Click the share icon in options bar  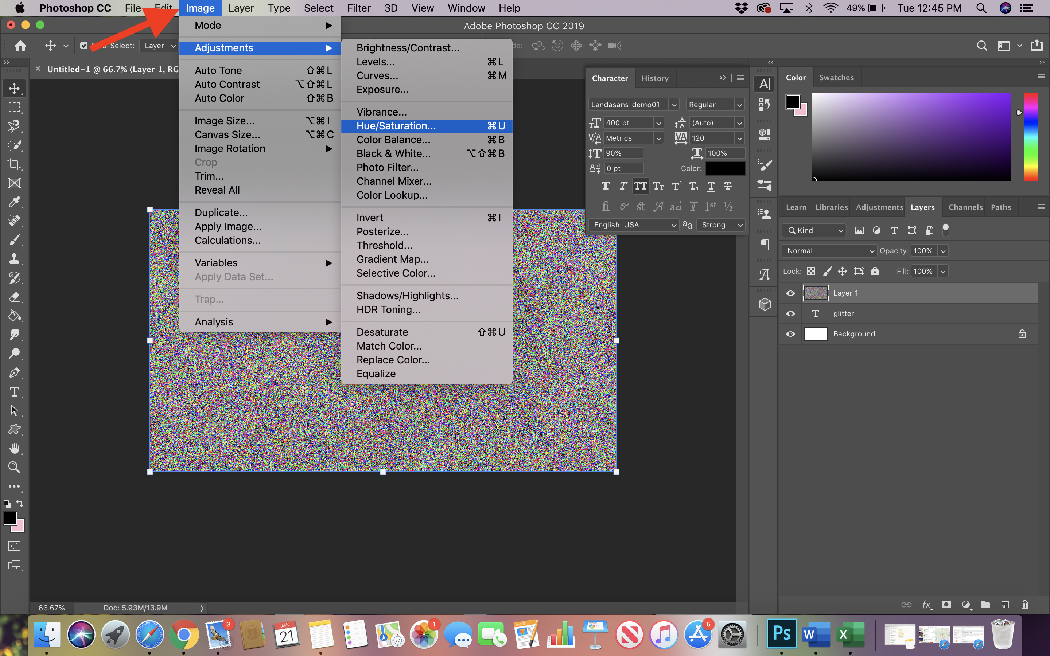click(1037, 45)
